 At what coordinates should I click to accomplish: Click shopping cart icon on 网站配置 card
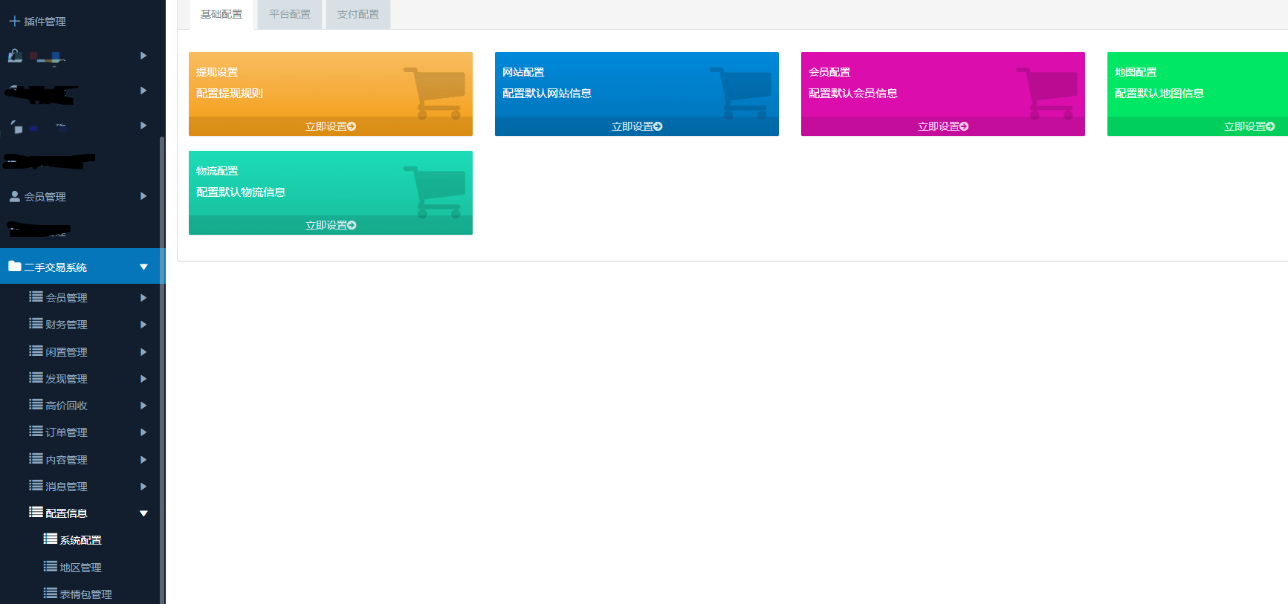tap(741, 94)
